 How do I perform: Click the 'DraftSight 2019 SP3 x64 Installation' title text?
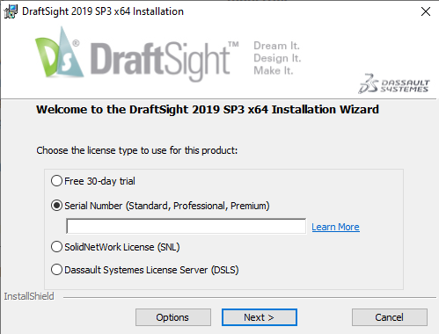tap(103, 11)
